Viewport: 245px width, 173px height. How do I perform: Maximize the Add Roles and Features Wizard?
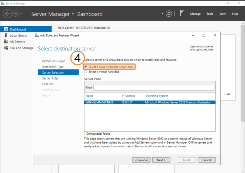pyautogui.click(x=204, y=35)
